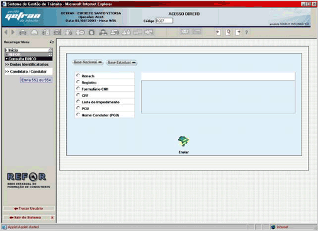Click the red X beside Sair do Sistema
Screen dimensions: 318x231
[x=52, y=218]
